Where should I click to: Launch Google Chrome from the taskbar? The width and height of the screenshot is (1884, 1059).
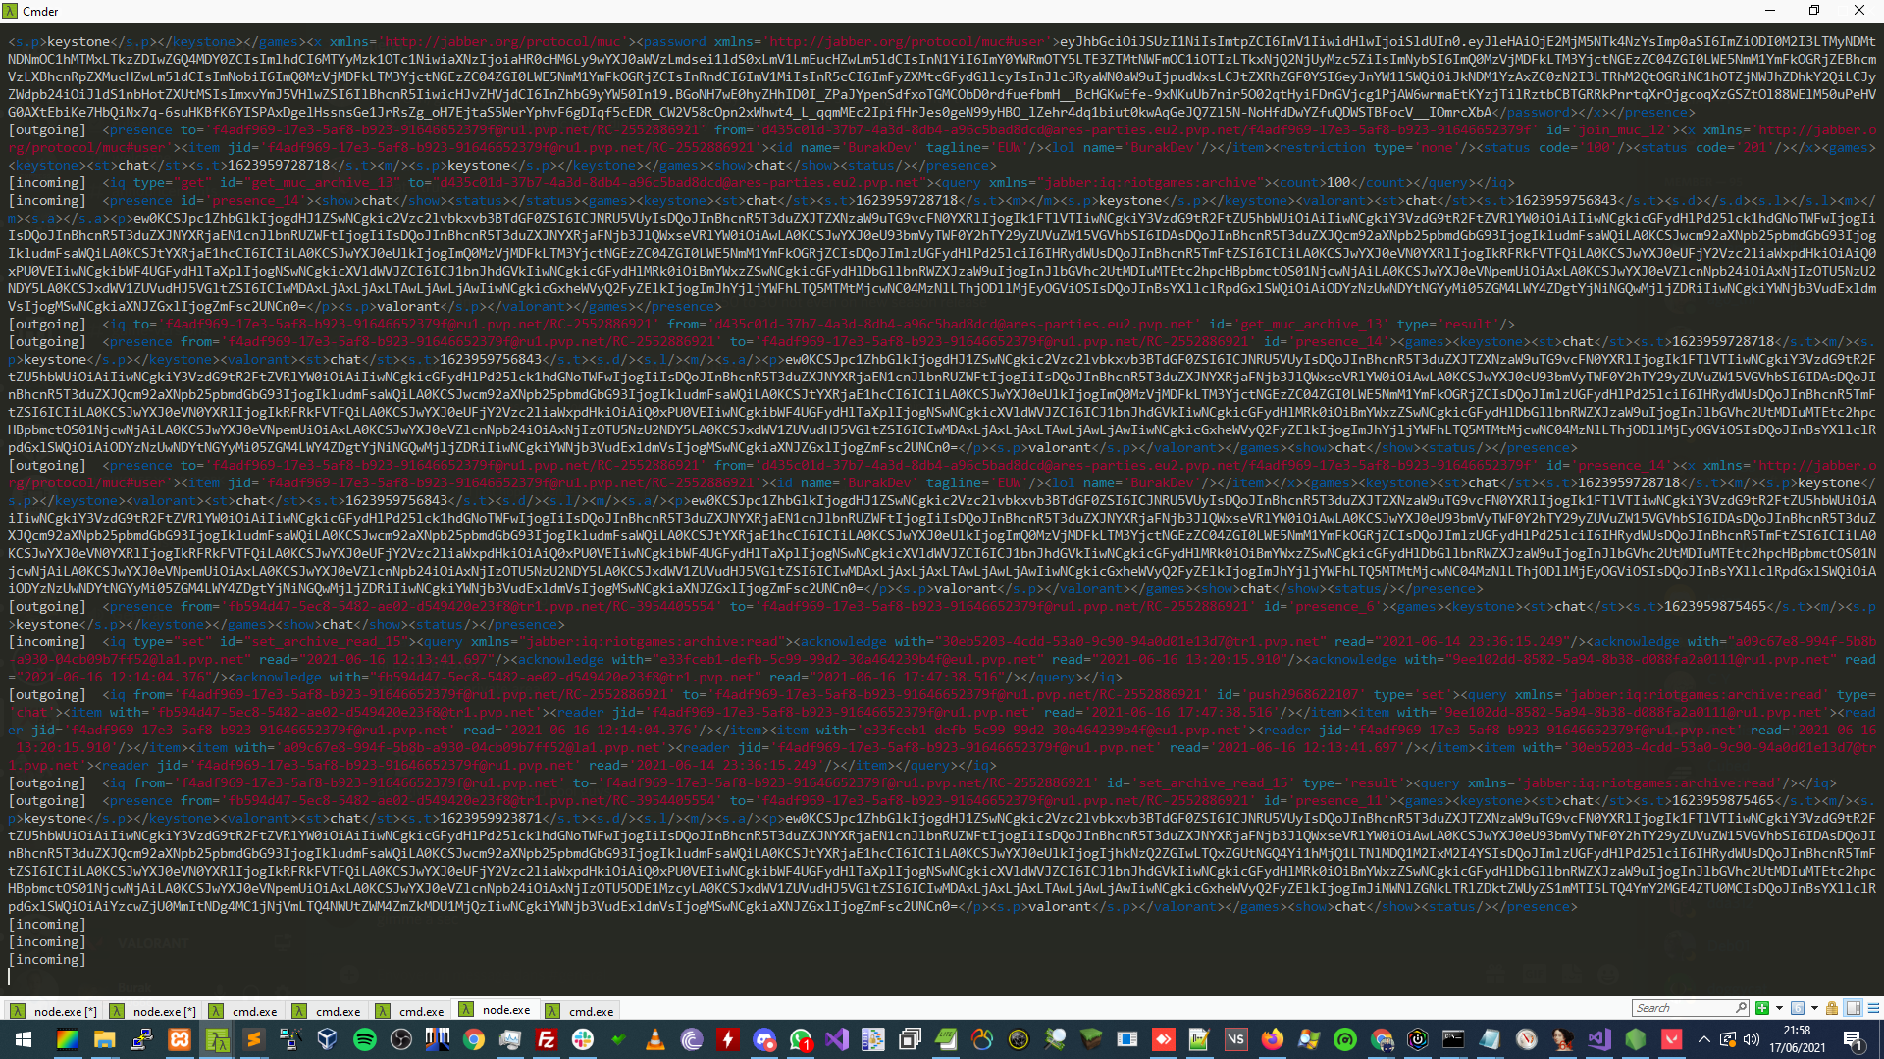click(474, 1039)
